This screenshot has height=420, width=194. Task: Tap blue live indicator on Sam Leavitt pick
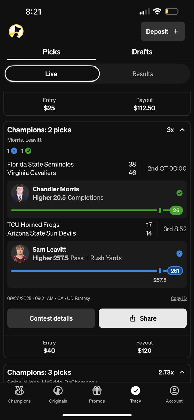tap(179, 254)
